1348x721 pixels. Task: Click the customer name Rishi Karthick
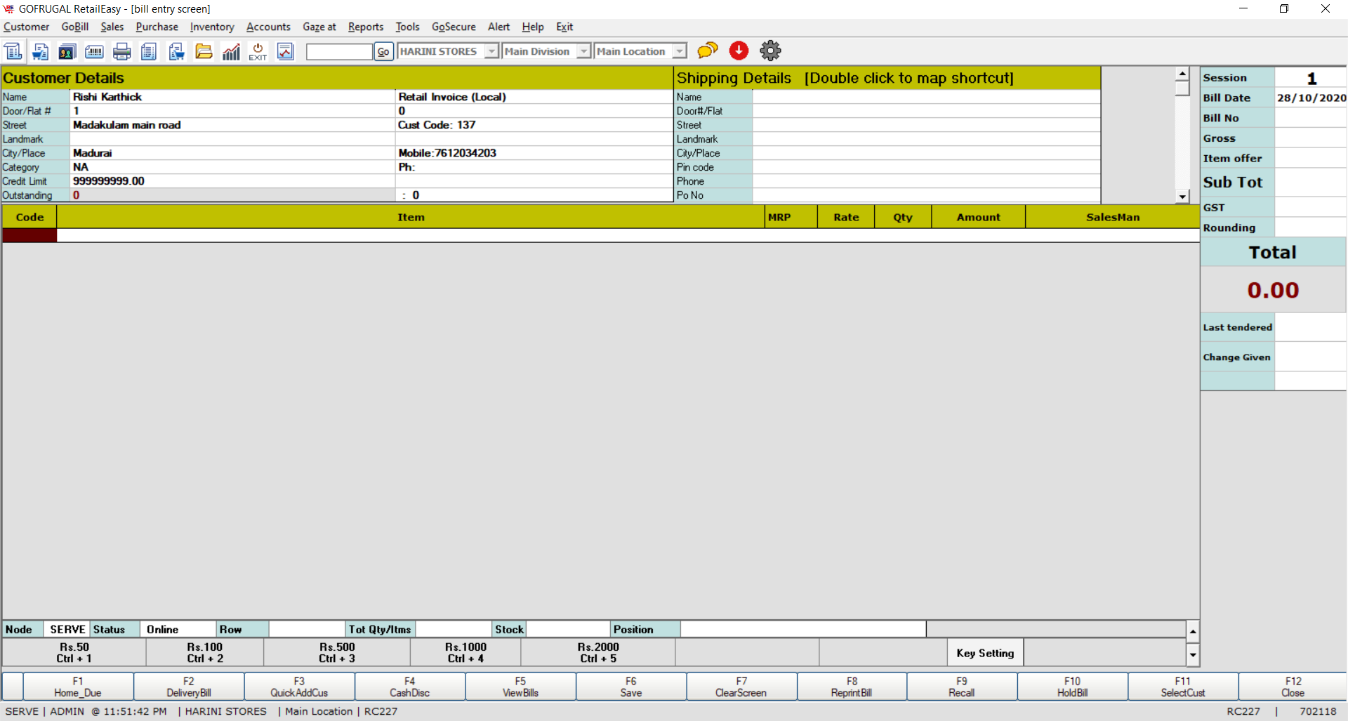click(107, 97)
